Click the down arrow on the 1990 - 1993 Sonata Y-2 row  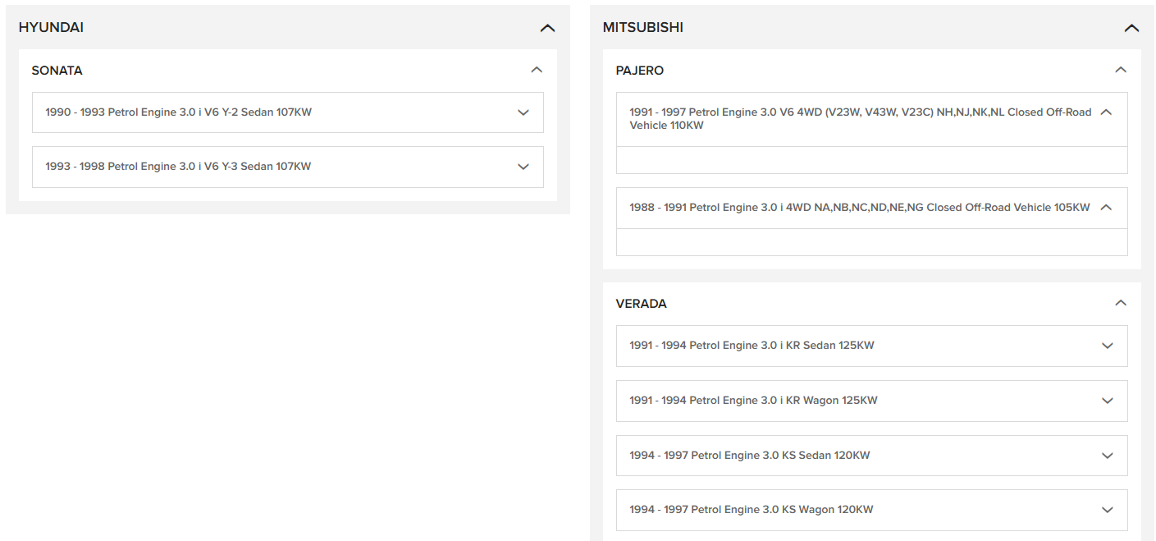[x=523, y=112]
